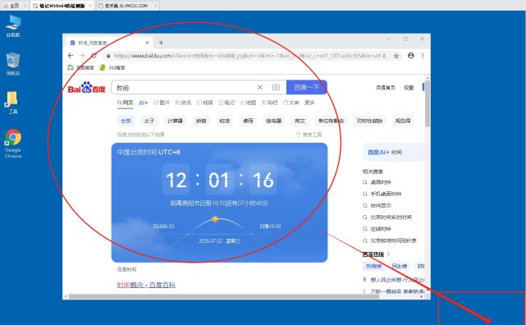This screenshot has height=325, width=526.
Task: Switch to the 笔记 search tab
Action: coord(226,103)
